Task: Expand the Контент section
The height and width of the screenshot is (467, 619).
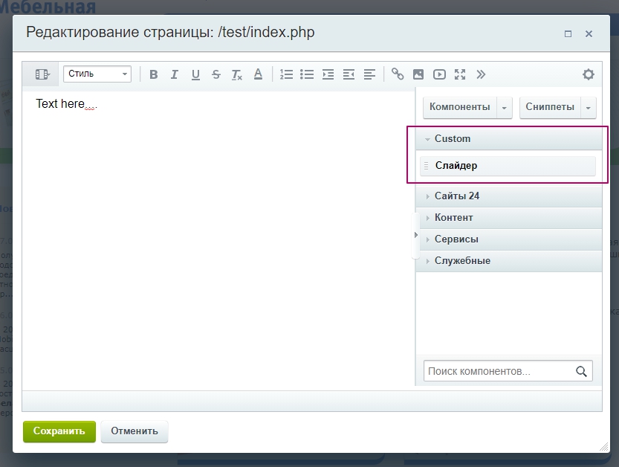Action: pos(509,218)
